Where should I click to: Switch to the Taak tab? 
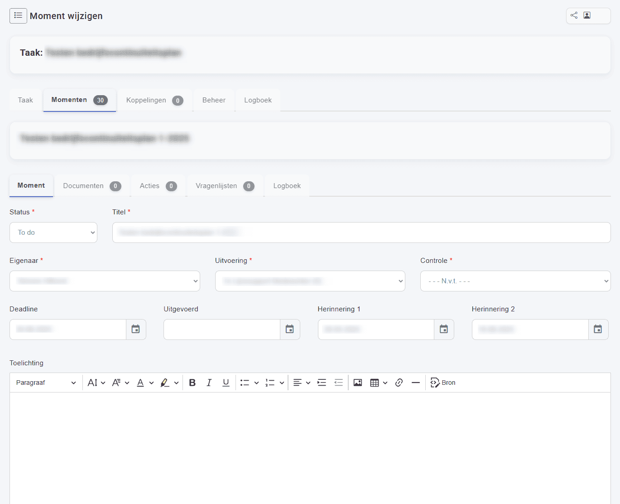click(25, 100)
